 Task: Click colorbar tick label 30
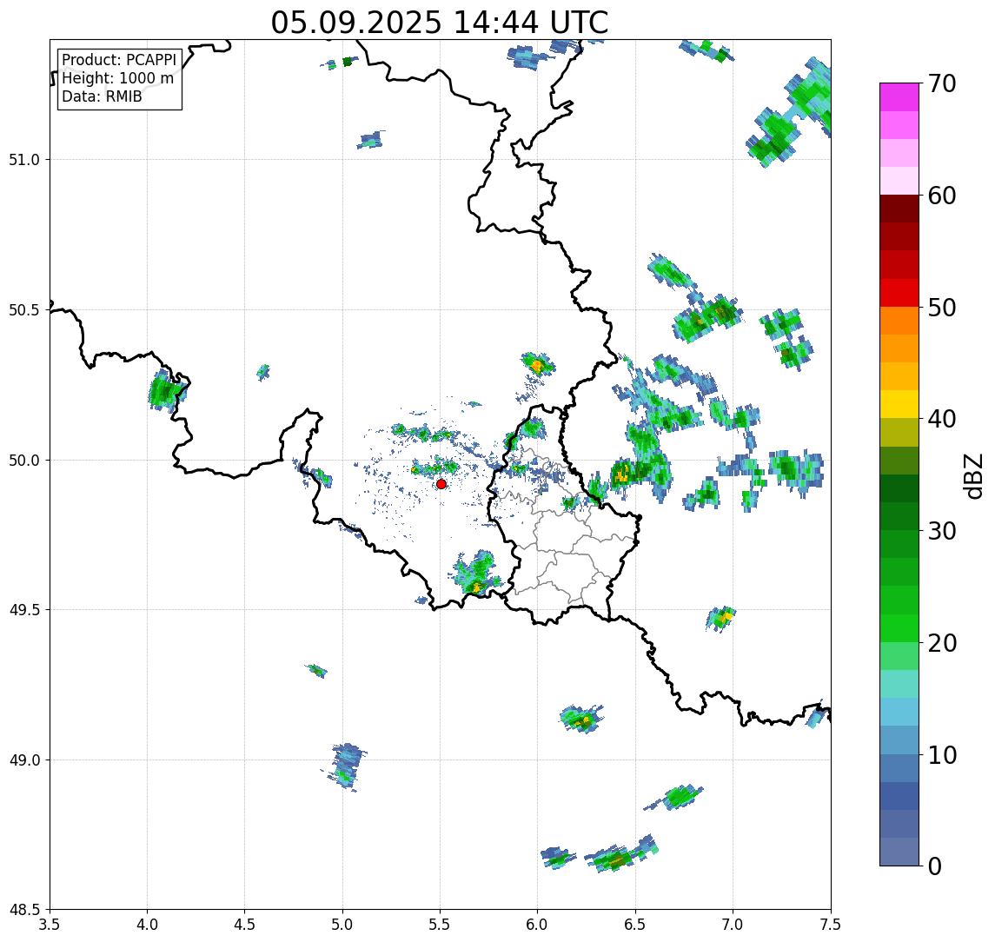[941, 531]
